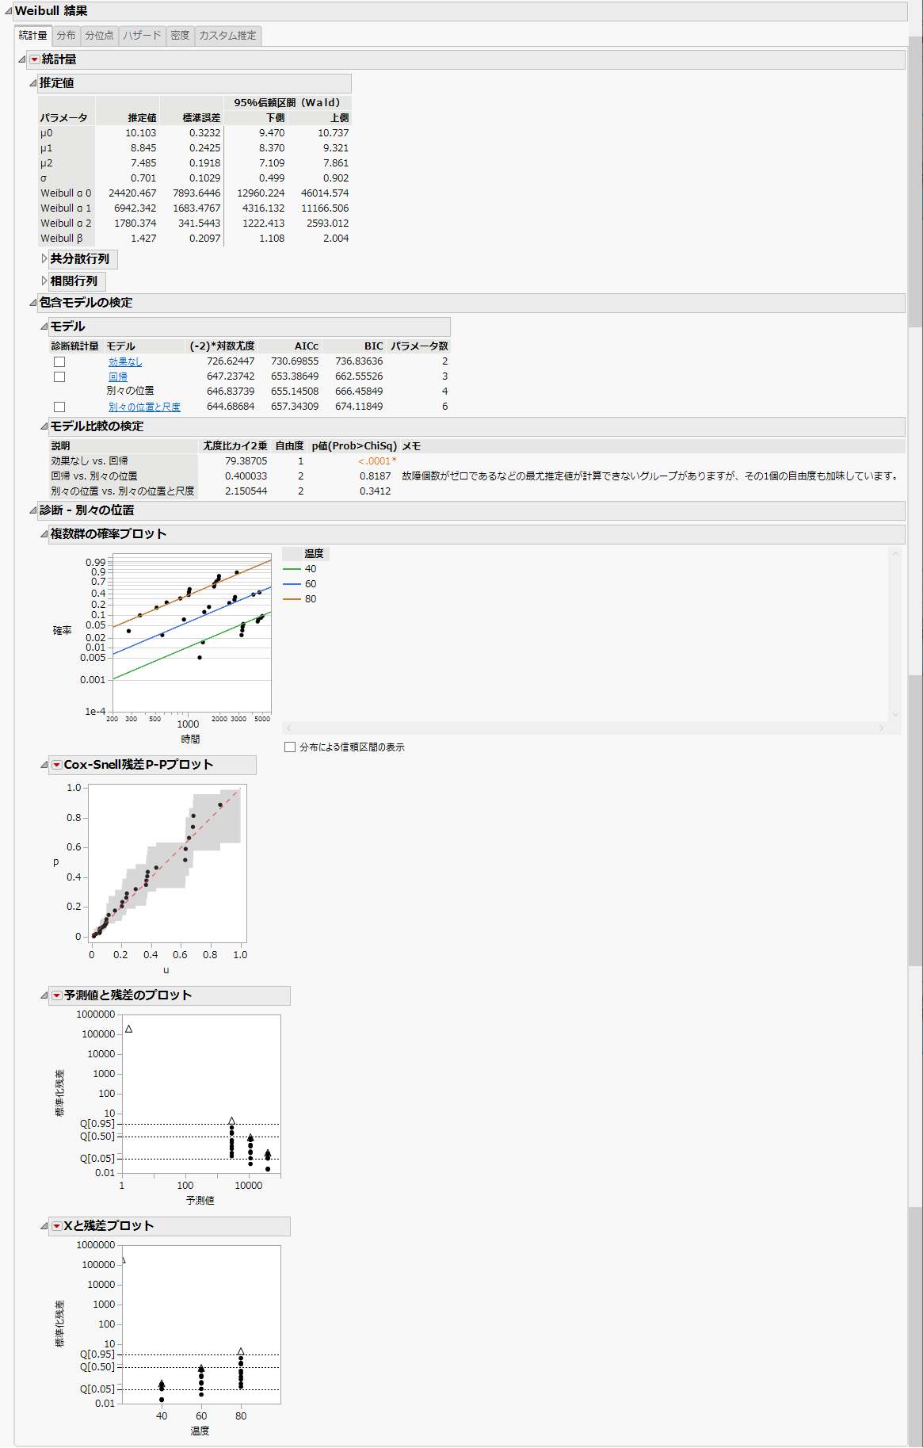The height and width of the screenshot is (1448, 923).
Task: Expand the 相関行列 section
Action: point(44,281)
